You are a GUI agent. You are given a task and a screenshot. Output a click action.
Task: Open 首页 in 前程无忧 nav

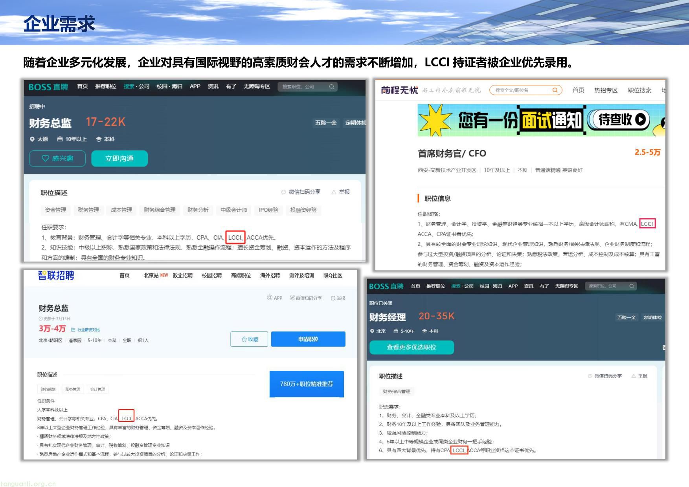578,90
